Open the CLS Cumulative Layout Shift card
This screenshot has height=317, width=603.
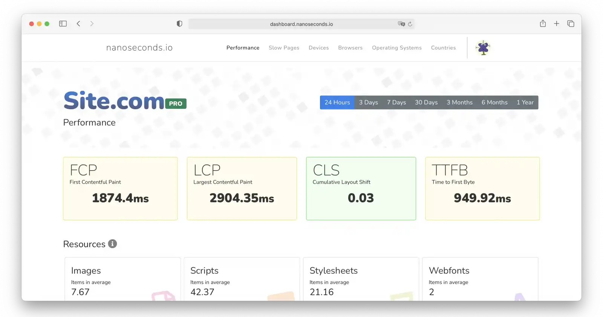point(361,189)
